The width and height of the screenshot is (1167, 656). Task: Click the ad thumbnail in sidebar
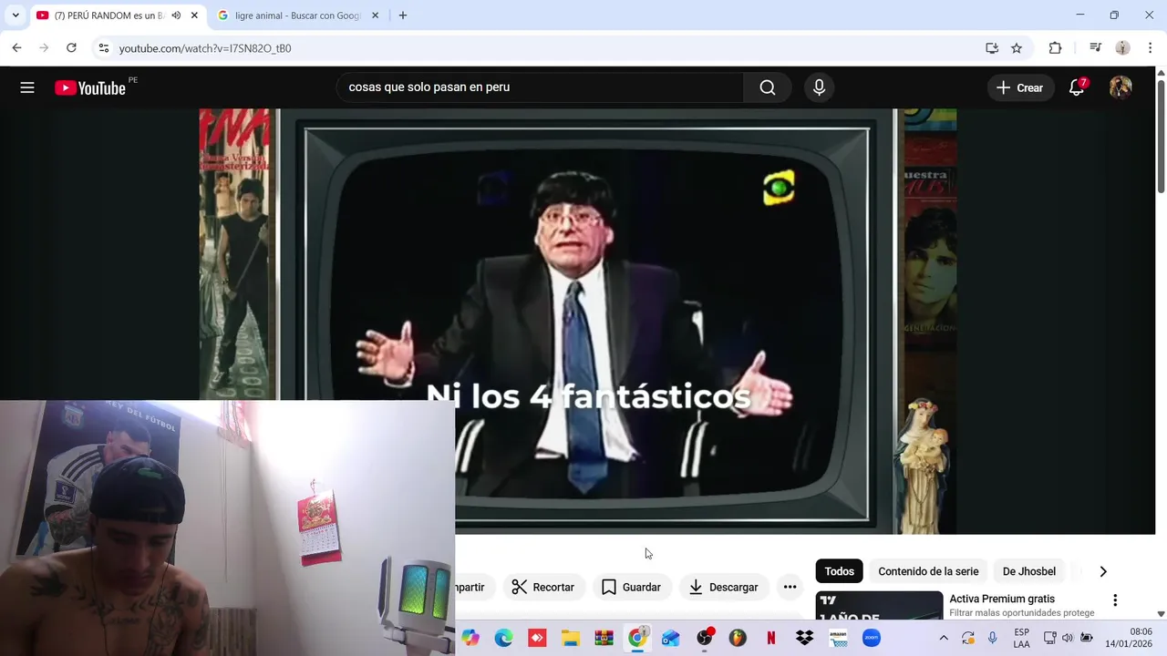(879, 606)
